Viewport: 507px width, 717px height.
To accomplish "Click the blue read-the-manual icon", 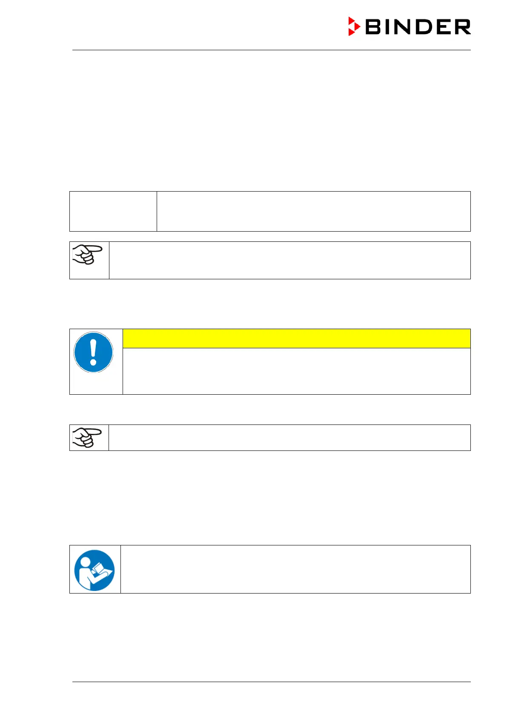I will click(95, 570).
